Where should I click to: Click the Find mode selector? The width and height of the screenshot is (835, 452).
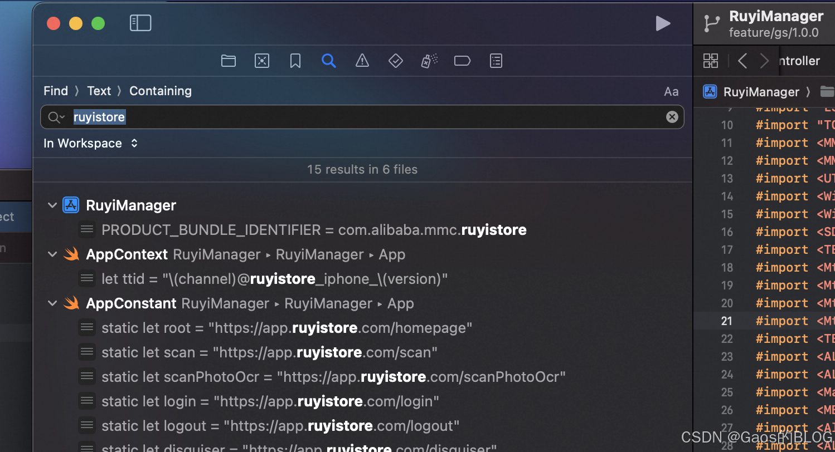click(56, 91)
